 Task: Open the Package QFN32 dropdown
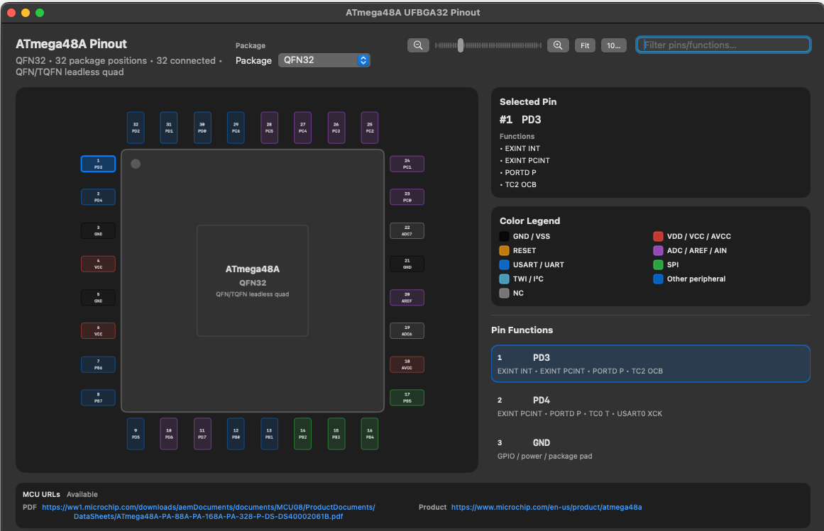[x=324, y=60]
